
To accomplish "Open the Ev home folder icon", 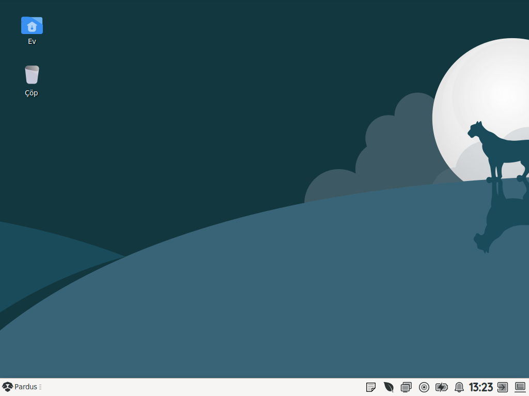I will pos(32,25).
